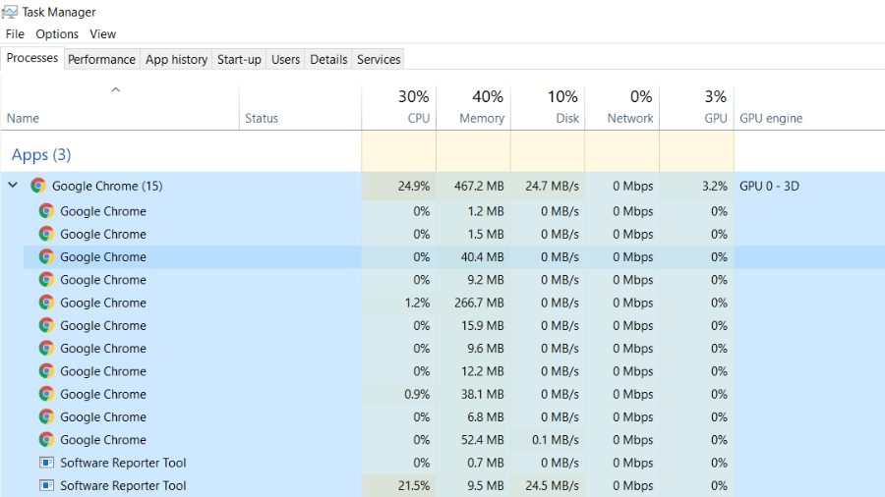Click Chrome icon in the 52.4 MB row
Viewport: 885px width, 497px height.
pyautogui.click(x=46, y=439)
